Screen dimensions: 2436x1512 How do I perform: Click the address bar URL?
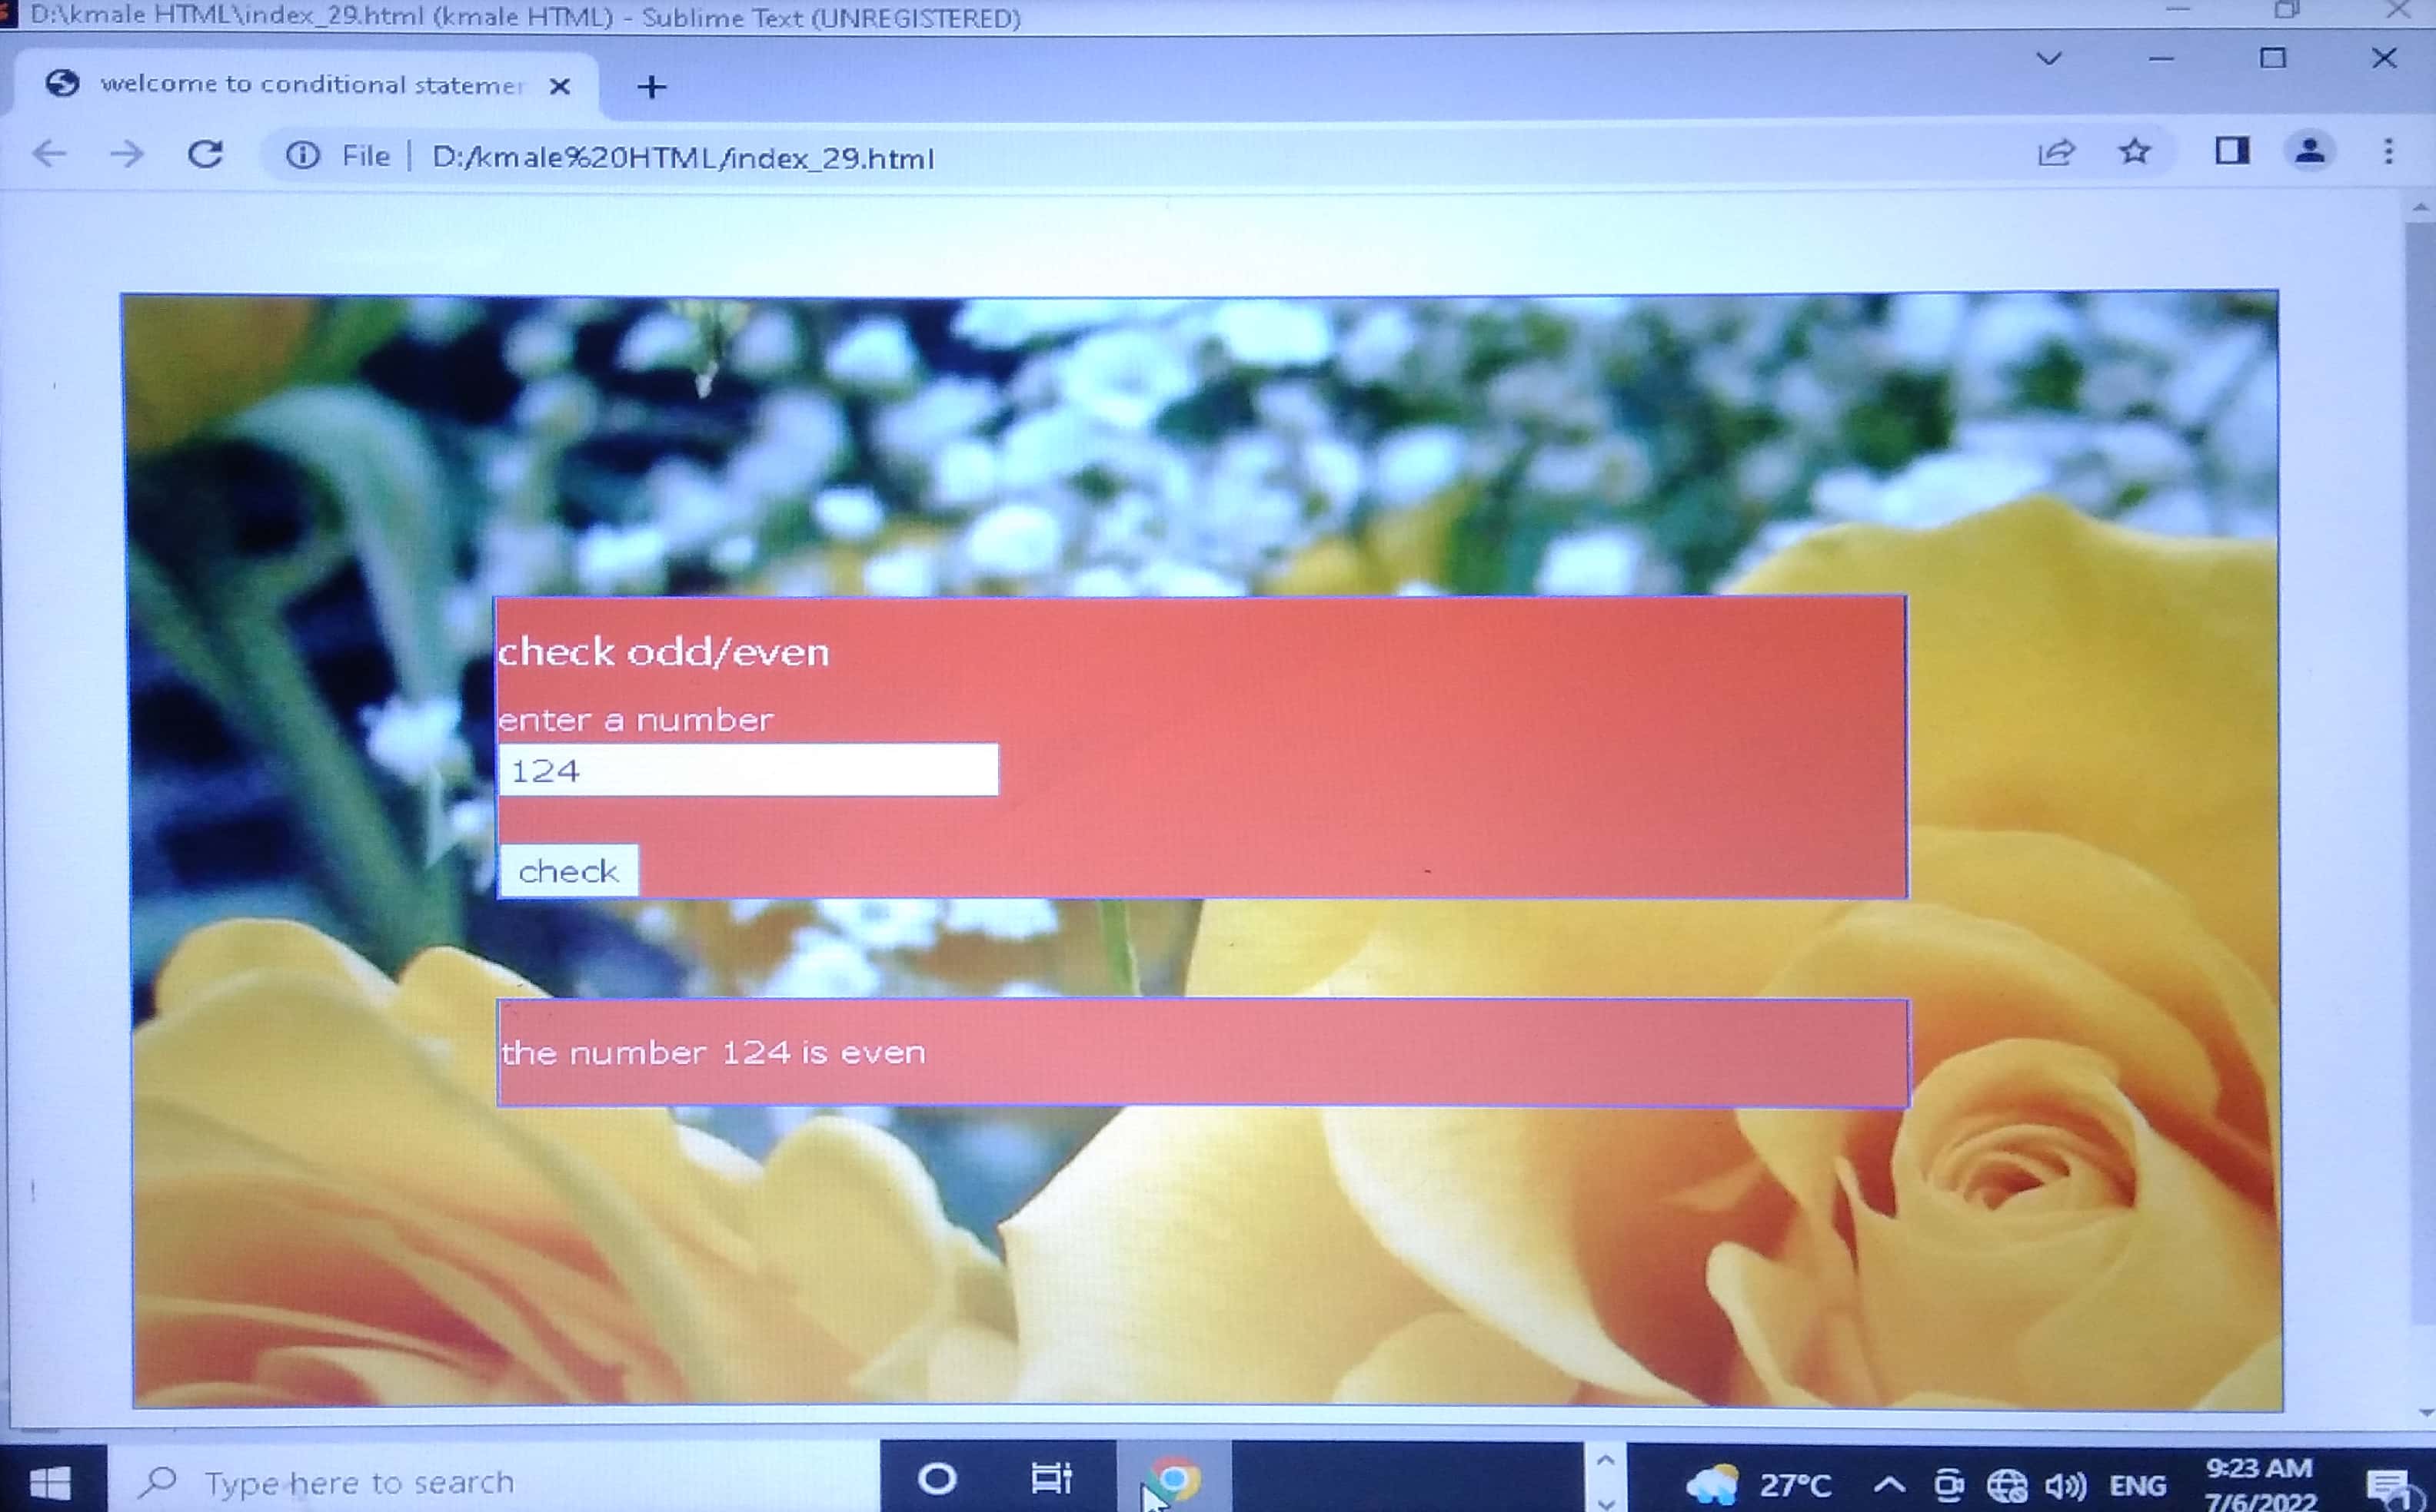coord(683,158)
